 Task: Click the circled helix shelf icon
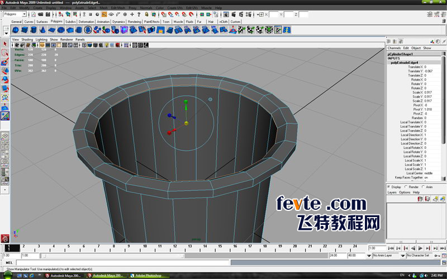tap(88, 30)
